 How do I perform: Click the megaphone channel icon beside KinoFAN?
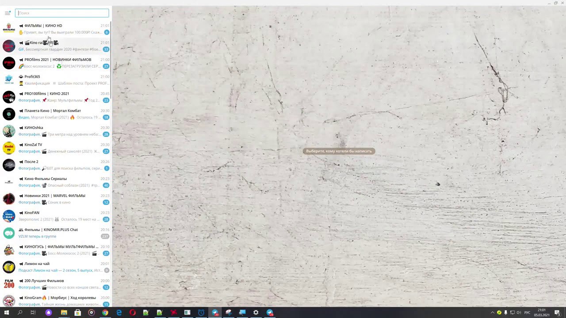click(x=21, y=213)
